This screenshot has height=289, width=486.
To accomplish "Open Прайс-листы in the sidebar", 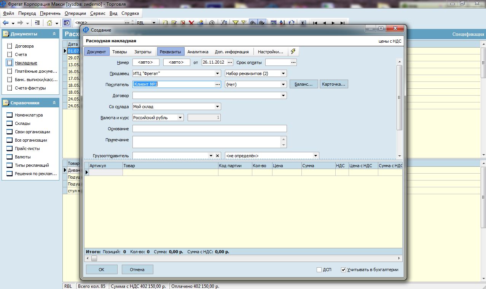I will (27, 148).
